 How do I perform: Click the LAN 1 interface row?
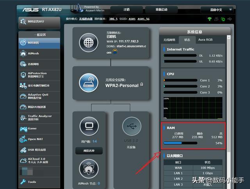193,173
